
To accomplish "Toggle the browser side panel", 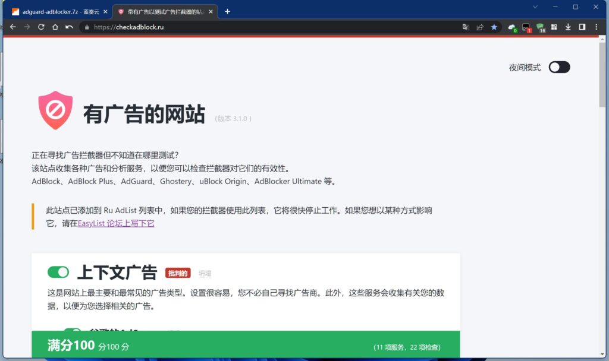I will (582, 27).
